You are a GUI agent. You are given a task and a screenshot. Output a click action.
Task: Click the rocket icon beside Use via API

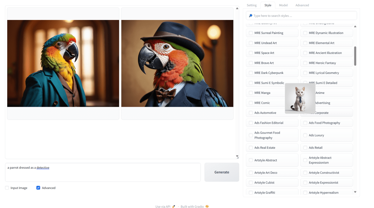(x=174, y=206)
